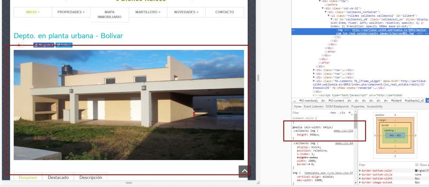Click the rgba border-bottom-color swatch
429x187 pixels.
point(416,171)
